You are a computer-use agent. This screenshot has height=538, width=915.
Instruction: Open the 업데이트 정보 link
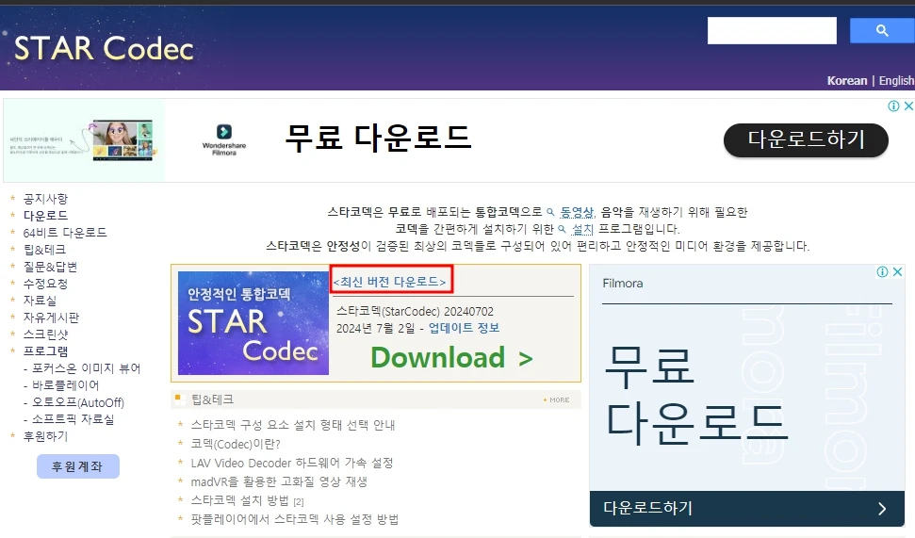click(x=464, y=328)
